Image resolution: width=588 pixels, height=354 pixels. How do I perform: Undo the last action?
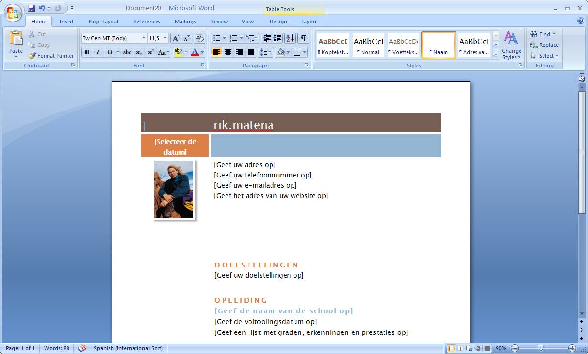(x=42, y=8)
